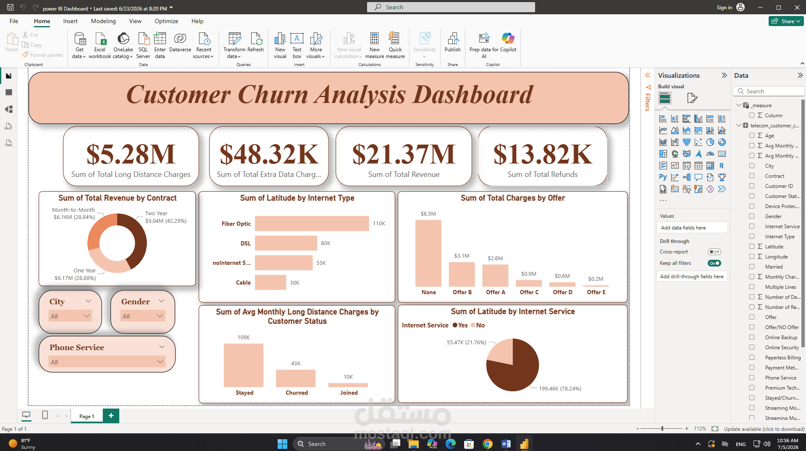Open Copilot from the ribbon
This screenshot has width=806, height=451.
coord(508,42)
